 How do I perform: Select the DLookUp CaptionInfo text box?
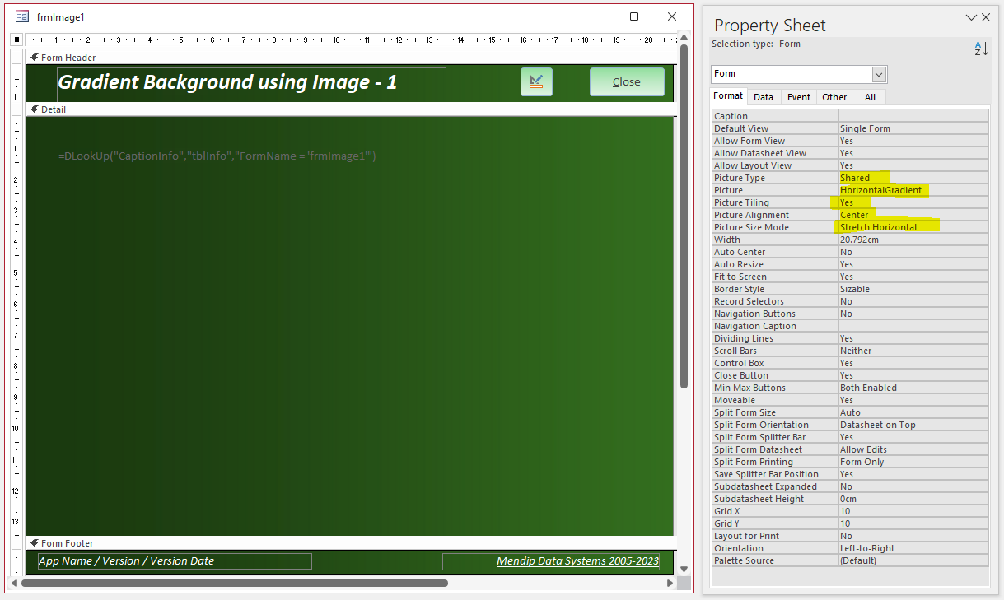click(217, 156)
